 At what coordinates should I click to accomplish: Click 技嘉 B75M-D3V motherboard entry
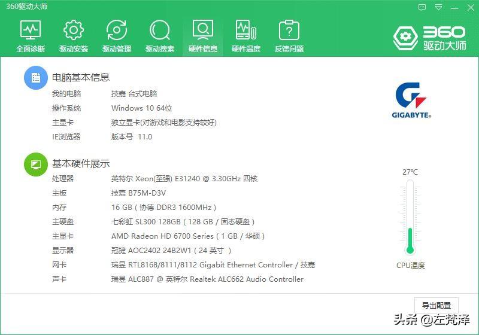pyautogui.click(x=139, y=193)
